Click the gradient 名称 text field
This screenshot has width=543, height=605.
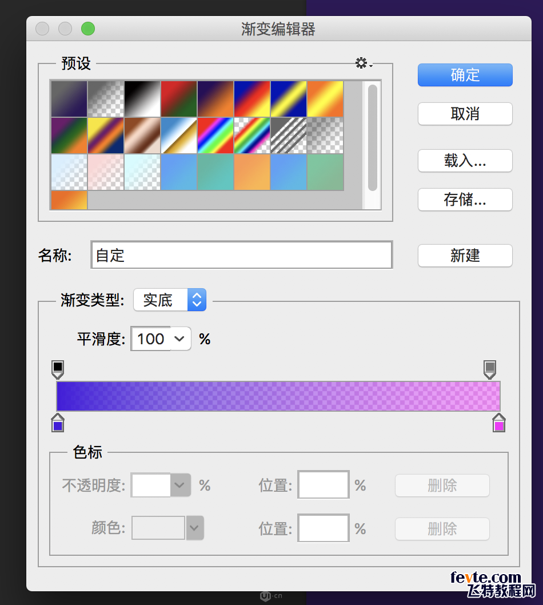242,254
